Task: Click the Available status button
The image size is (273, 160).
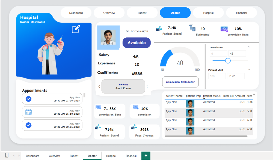Action: (x=136, y=43)
